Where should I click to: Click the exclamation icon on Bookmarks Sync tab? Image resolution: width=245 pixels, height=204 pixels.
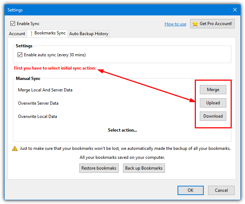31,33
